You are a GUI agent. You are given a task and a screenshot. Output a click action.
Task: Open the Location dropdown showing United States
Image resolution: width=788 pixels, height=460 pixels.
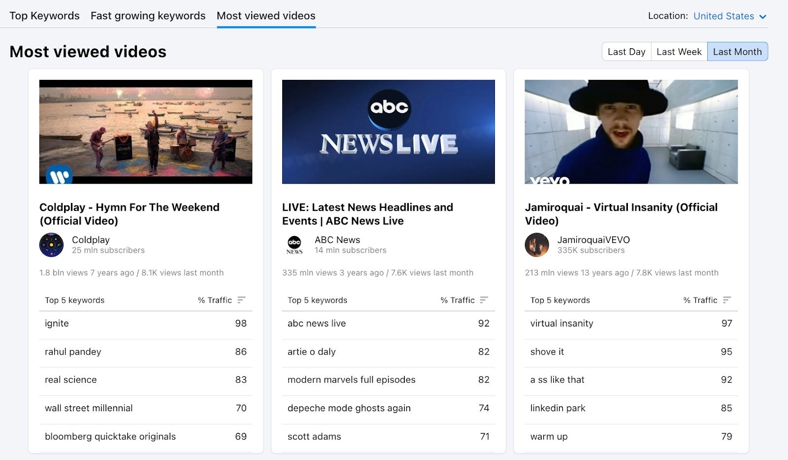tap(723, 16)
